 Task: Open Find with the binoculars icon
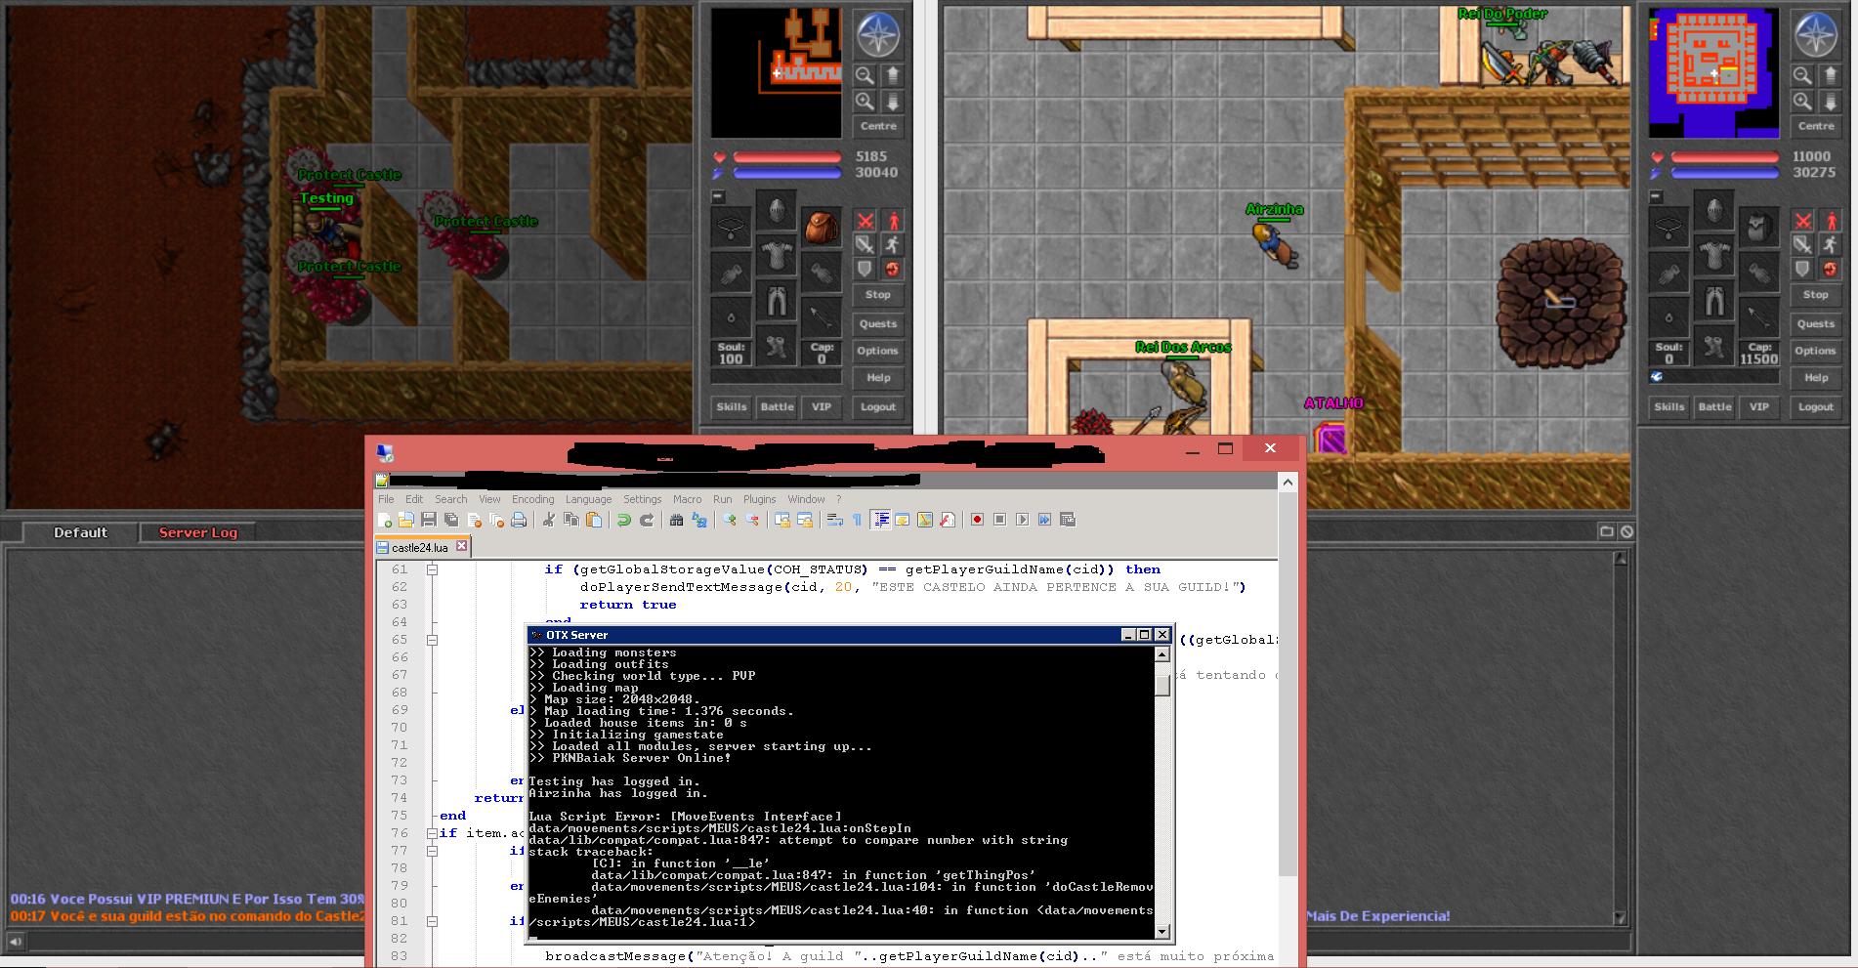tap(676, 520)
